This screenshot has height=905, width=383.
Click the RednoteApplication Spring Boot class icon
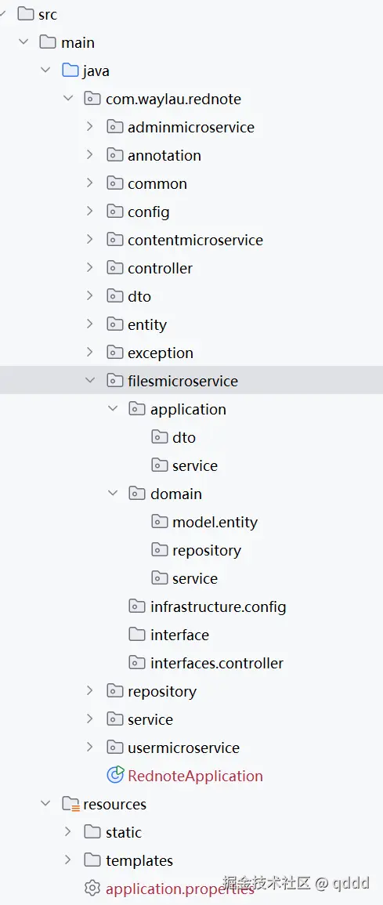click(115, 775)
